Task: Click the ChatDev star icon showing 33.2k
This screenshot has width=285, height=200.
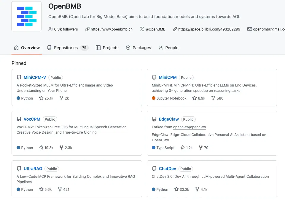Action: pos(176,189)
